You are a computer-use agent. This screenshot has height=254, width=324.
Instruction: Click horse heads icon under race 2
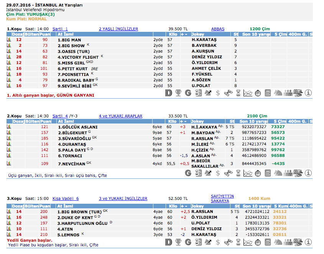click(x=278, y=173)
